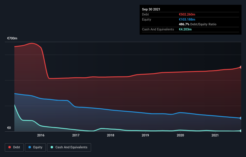Select the 2016 x-axis label
The height and width of the screenshot is (157, 246).
click(x=41, y=135)
